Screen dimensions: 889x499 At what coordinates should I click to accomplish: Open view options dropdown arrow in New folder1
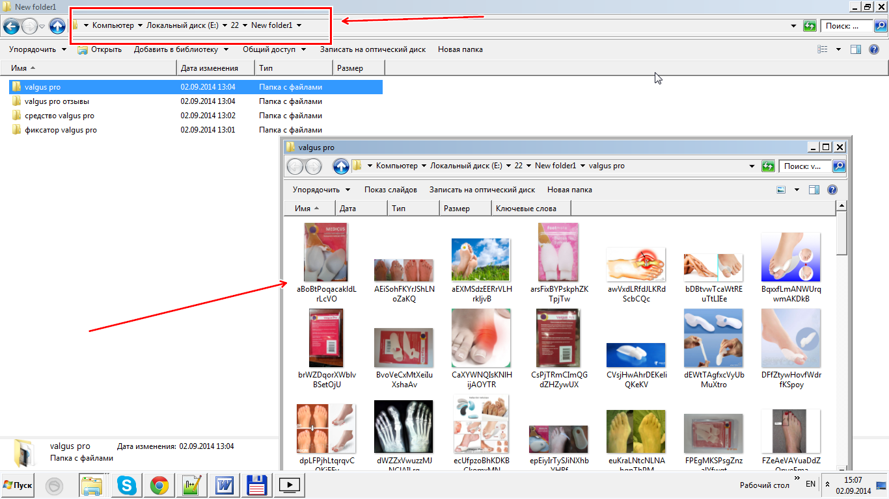838,49
